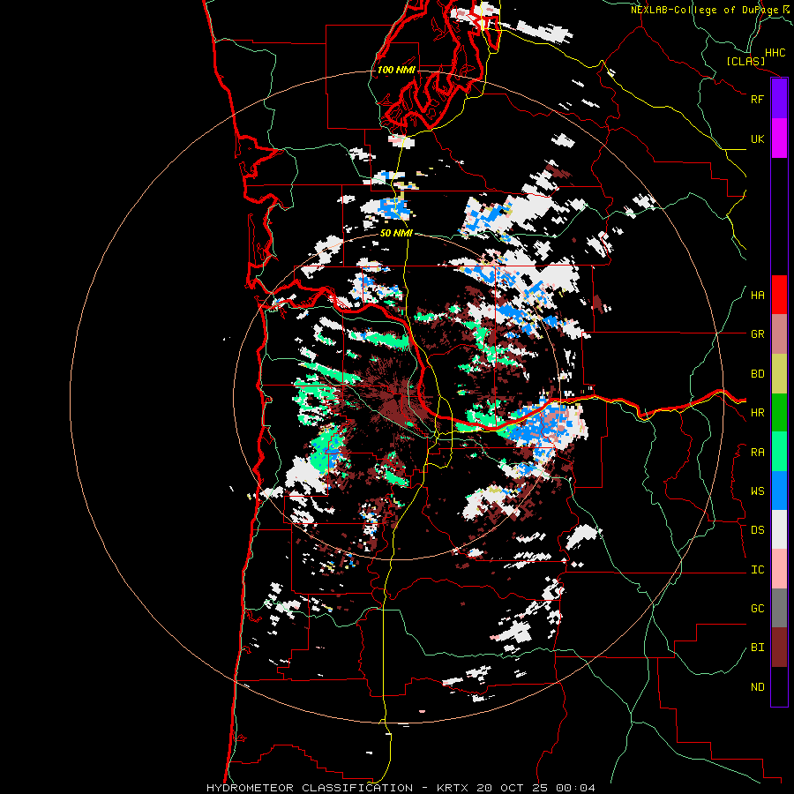
Task: Select the gray GC legend color block
Action: [779, 608]
